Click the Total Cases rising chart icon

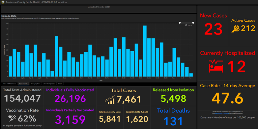(110, 99)
